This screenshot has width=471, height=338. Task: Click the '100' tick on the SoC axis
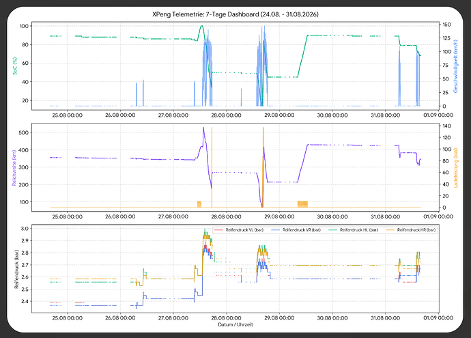point(24,26)
